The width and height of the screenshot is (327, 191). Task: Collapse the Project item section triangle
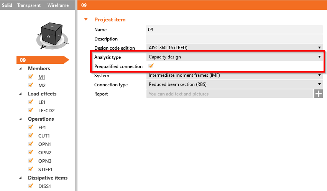(x=86, y=19)
